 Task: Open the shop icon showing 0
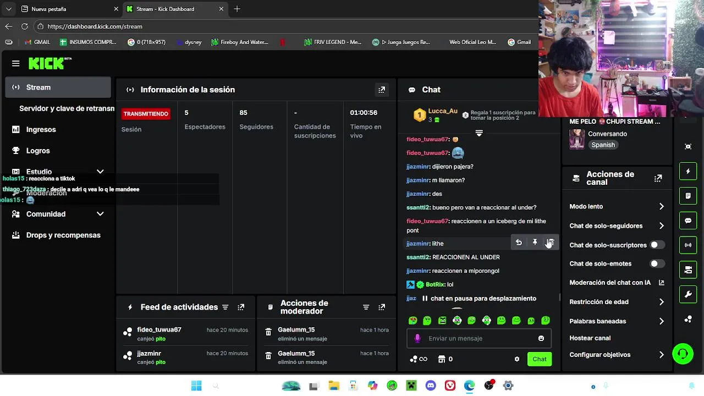point(446,359)
